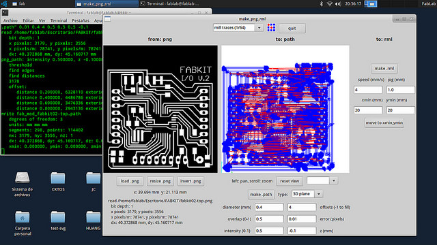
Task: Click the intensity (0-1) input field
Action: click(x=269, y=231)
